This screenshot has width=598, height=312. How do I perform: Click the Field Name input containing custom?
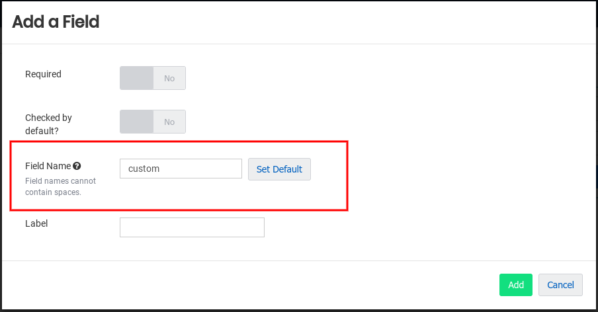[x=181, y=169]
